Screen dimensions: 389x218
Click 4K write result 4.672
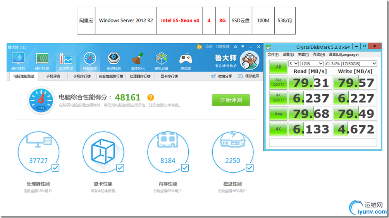(355, 129)
